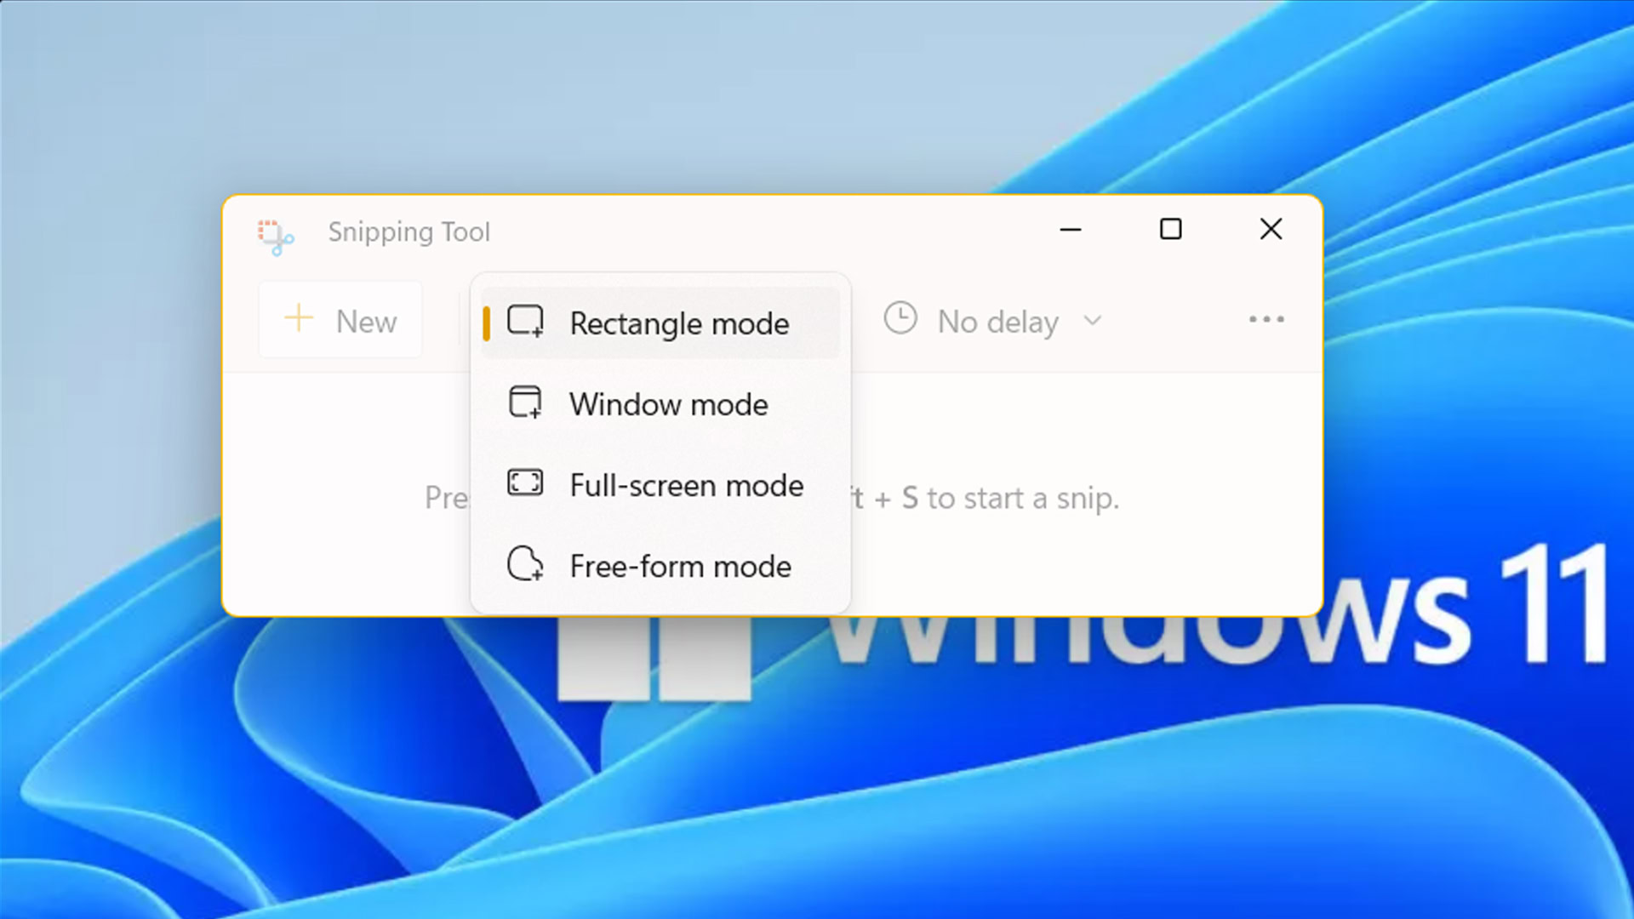Toggle Rectangle mode selection
The height and width of the screenshot is (919, 1634).
660,322
